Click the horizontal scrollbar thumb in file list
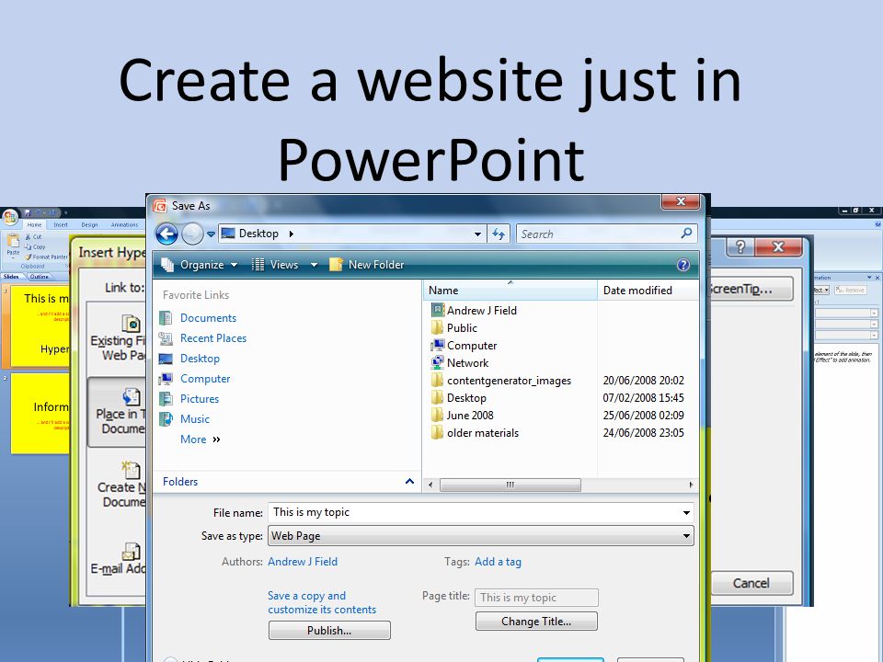883x662 pixels. coord(510,485)
